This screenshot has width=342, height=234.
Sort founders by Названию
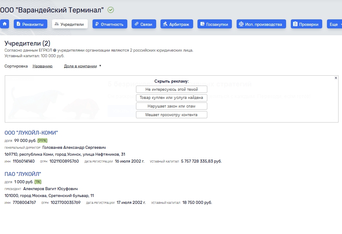(x=43, y=66)
